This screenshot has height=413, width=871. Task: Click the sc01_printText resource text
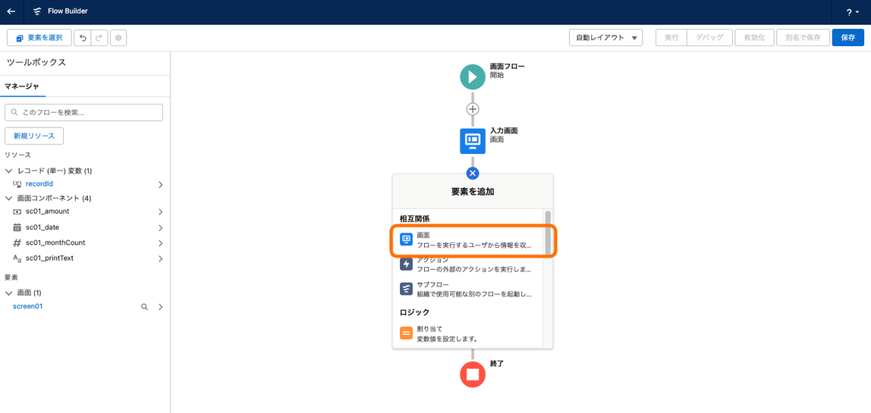(49, 258)
